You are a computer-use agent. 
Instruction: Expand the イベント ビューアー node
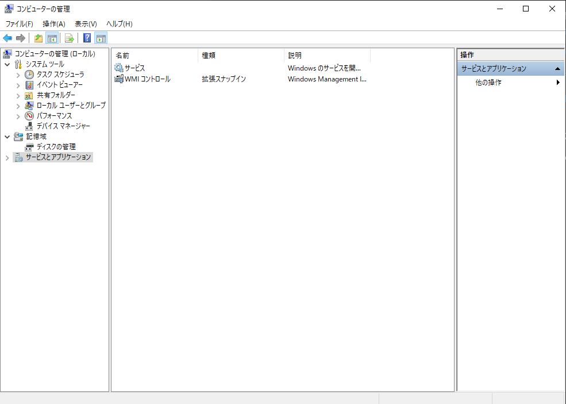click(18, 86)
